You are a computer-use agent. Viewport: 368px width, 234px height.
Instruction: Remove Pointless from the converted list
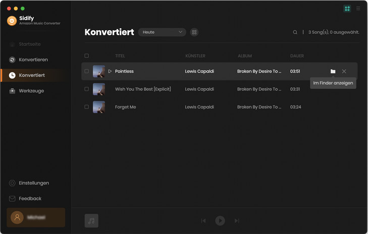click(344, 71)
